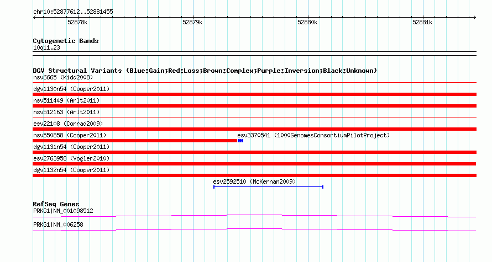Viewport: 492px width, 262px height.
Task: Open variant esv2763958 (Vogler2010)
Action: click(71, 158)
